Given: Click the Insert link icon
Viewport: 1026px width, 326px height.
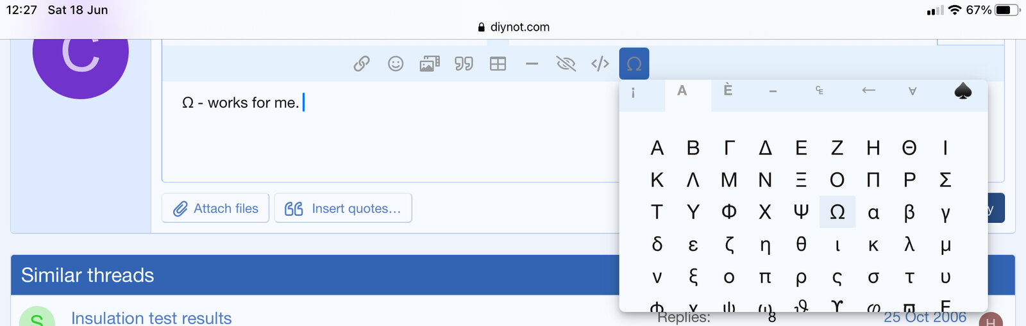Looking at the screenshot, I should click(362, 63).
